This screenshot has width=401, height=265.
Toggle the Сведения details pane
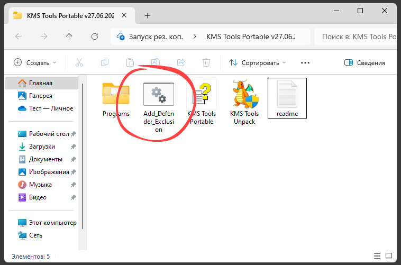(364, 62)
